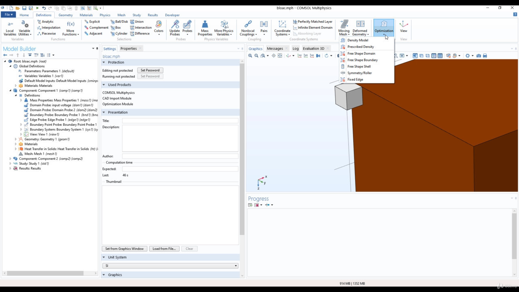Create a Complement selection
Screen dimensions: 519x292
pyautogui.click(x=97, y=28)
